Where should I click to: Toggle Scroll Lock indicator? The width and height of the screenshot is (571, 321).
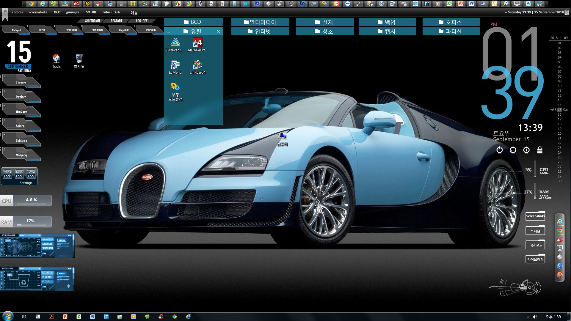tap(31, 174)
